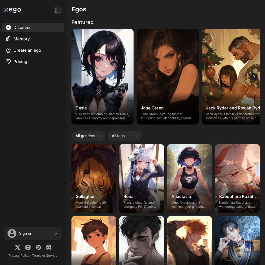Click the Runa name text
This screenshot has height=265, width=265.
(x=129, y=197)
